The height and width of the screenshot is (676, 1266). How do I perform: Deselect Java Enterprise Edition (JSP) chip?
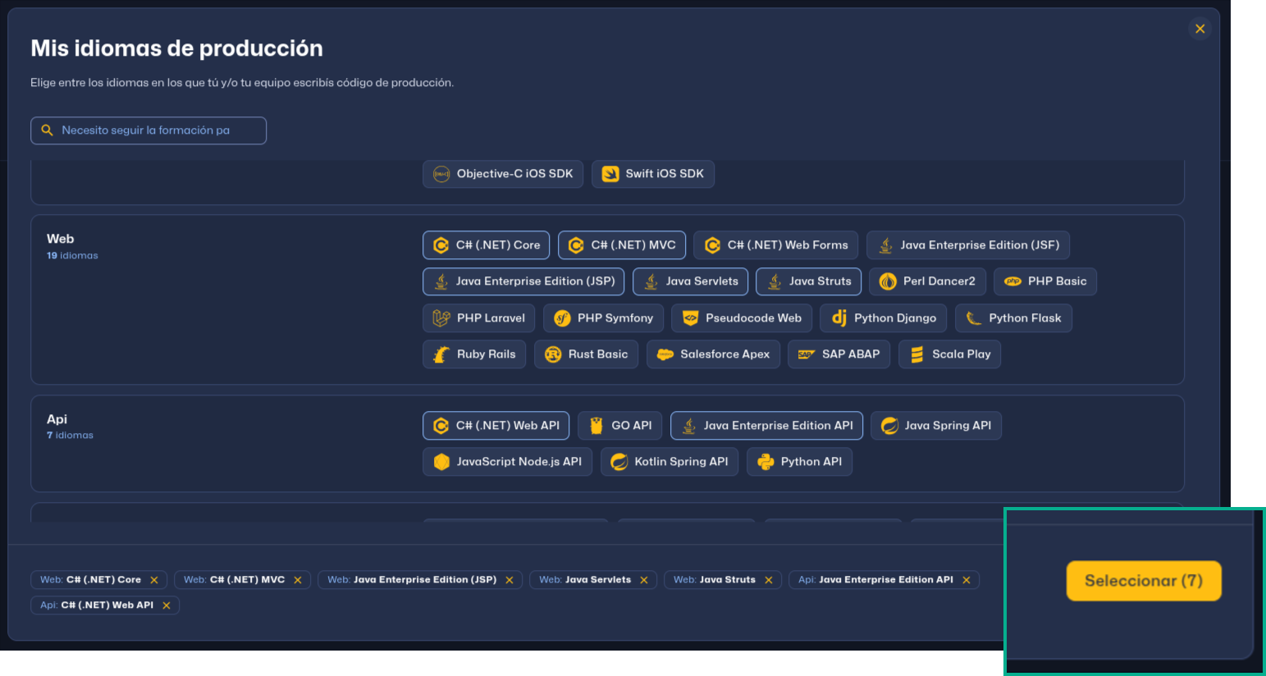pyautogui.click(x=523, y=281)
